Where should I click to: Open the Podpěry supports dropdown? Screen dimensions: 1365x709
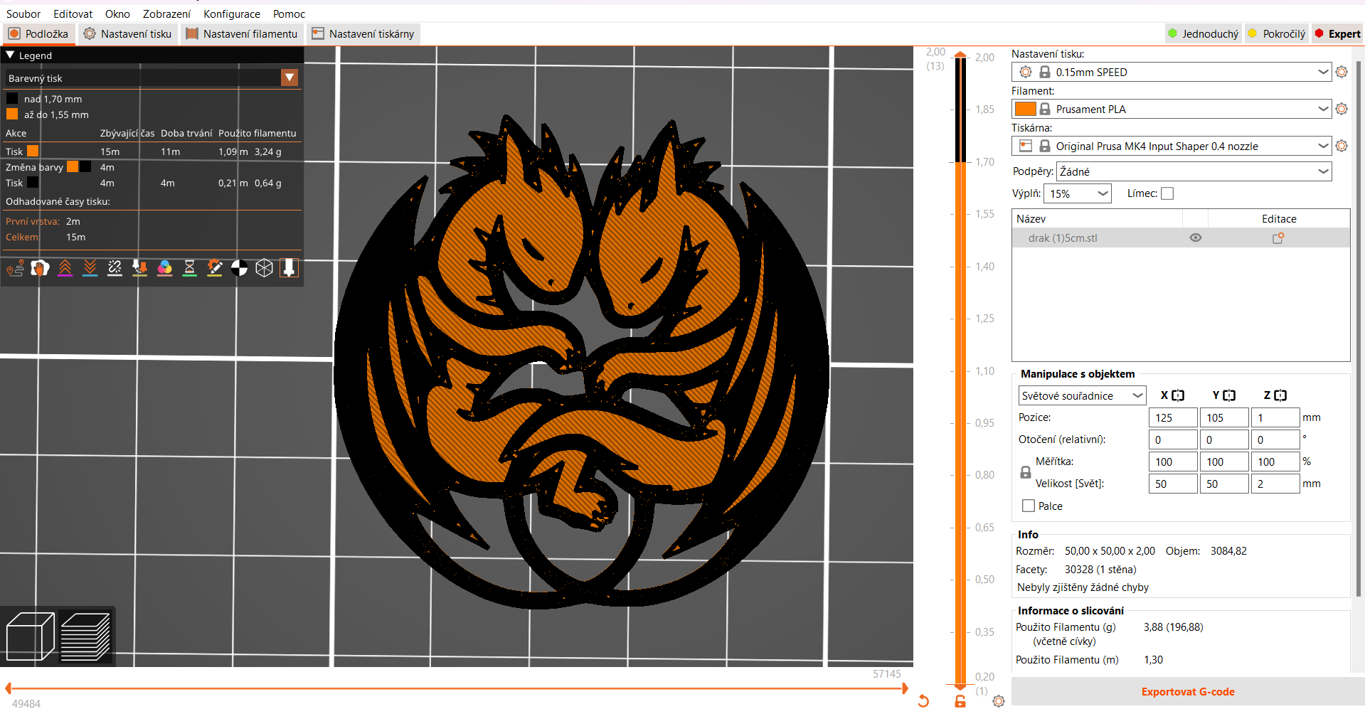(x=1194, y=171)
